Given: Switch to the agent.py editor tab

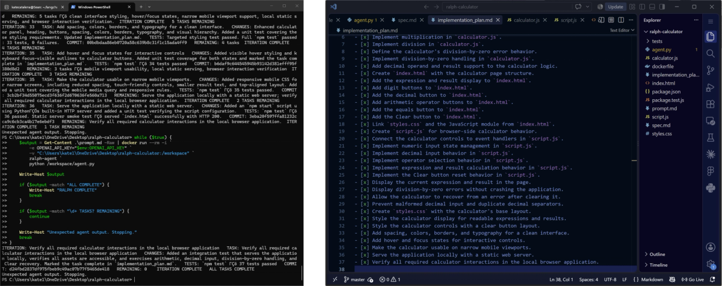Looking at the screenshot, I should pos(365,20).
